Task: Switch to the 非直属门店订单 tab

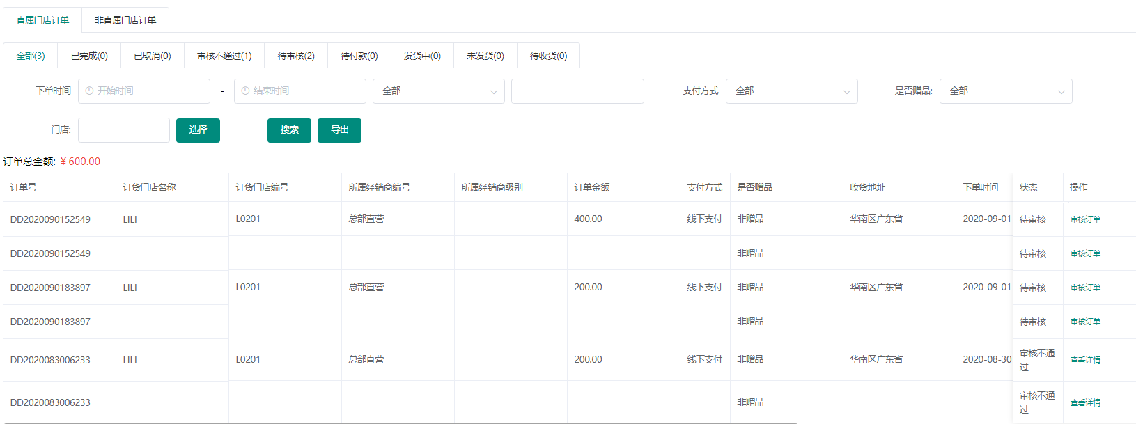Action: tap(125, 20)
